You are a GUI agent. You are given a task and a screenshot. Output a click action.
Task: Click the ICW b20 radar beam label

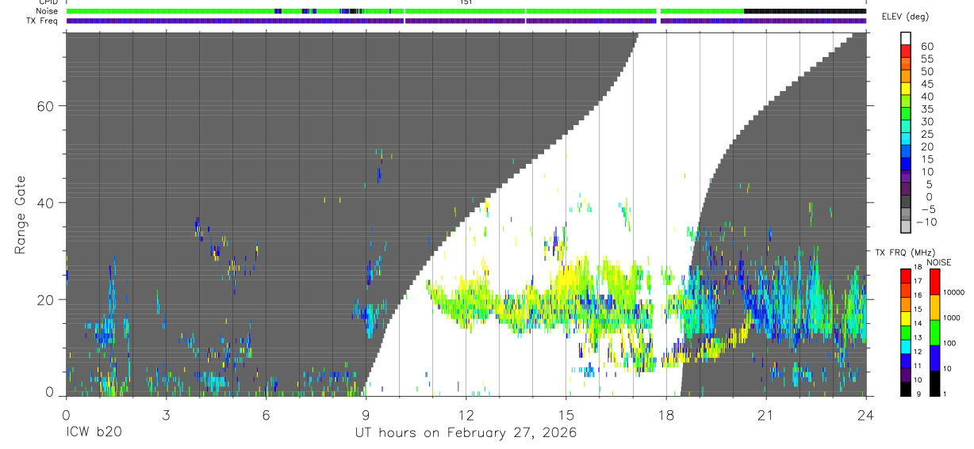(94, 433)
